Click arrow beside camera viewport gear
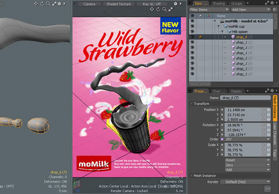Image resolution: width=279 pixels, height=194 pixels. click(x=180, y=4)
